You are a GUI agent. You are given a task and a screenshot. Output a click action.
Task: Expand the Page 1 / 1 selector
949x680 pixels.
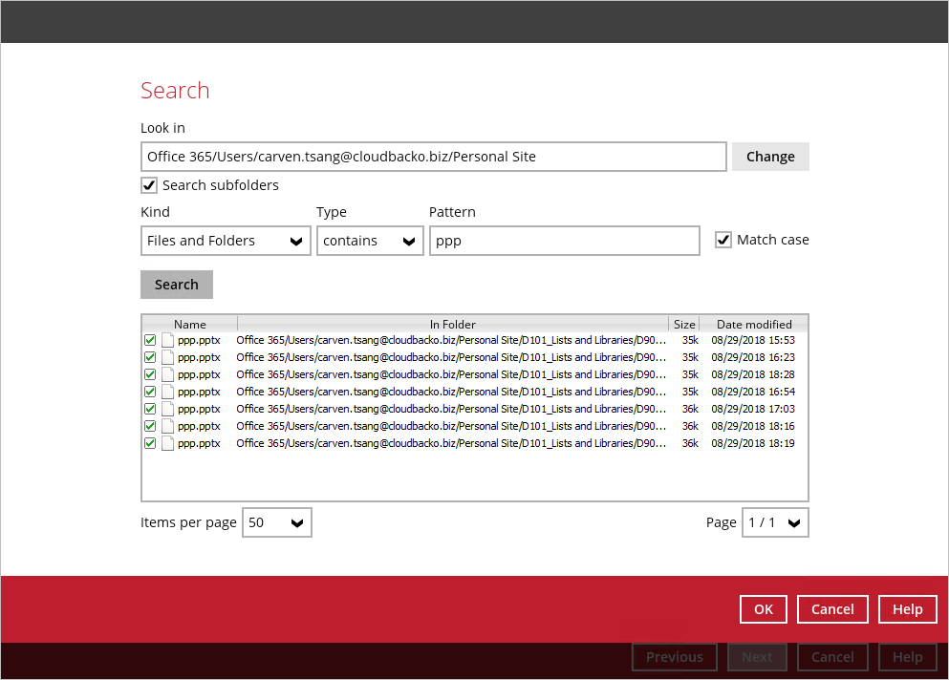point(775,523)
